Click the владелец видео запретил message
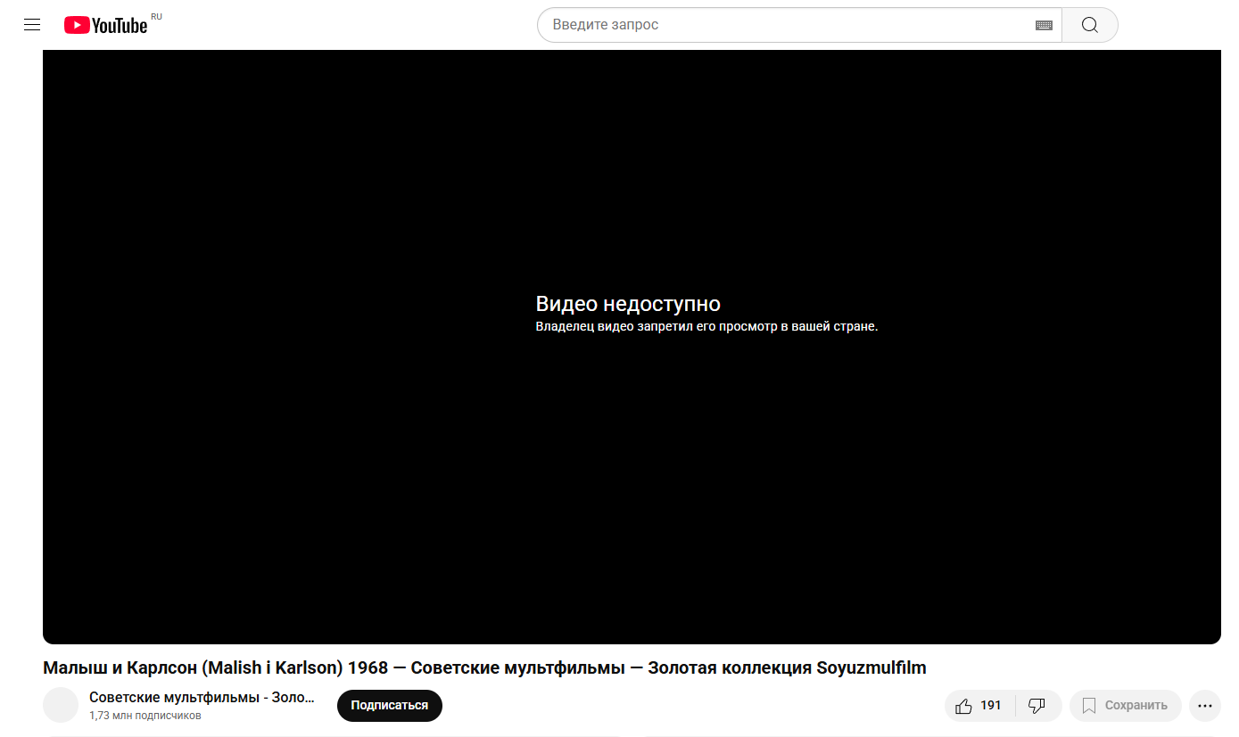The image size is (1239, 737). 706,326
